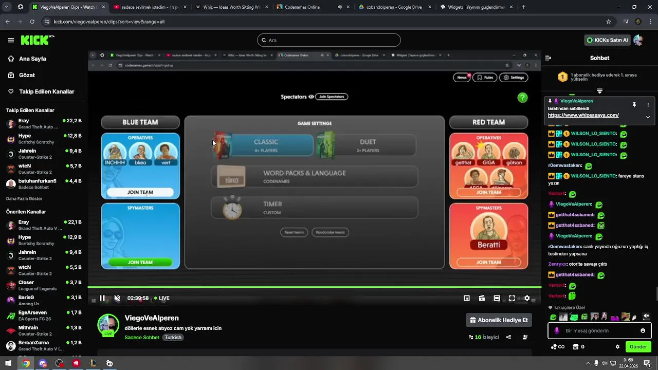Toggle theater mode in player
The height and width of the screenshot is (370, 658).
point(497,298)
